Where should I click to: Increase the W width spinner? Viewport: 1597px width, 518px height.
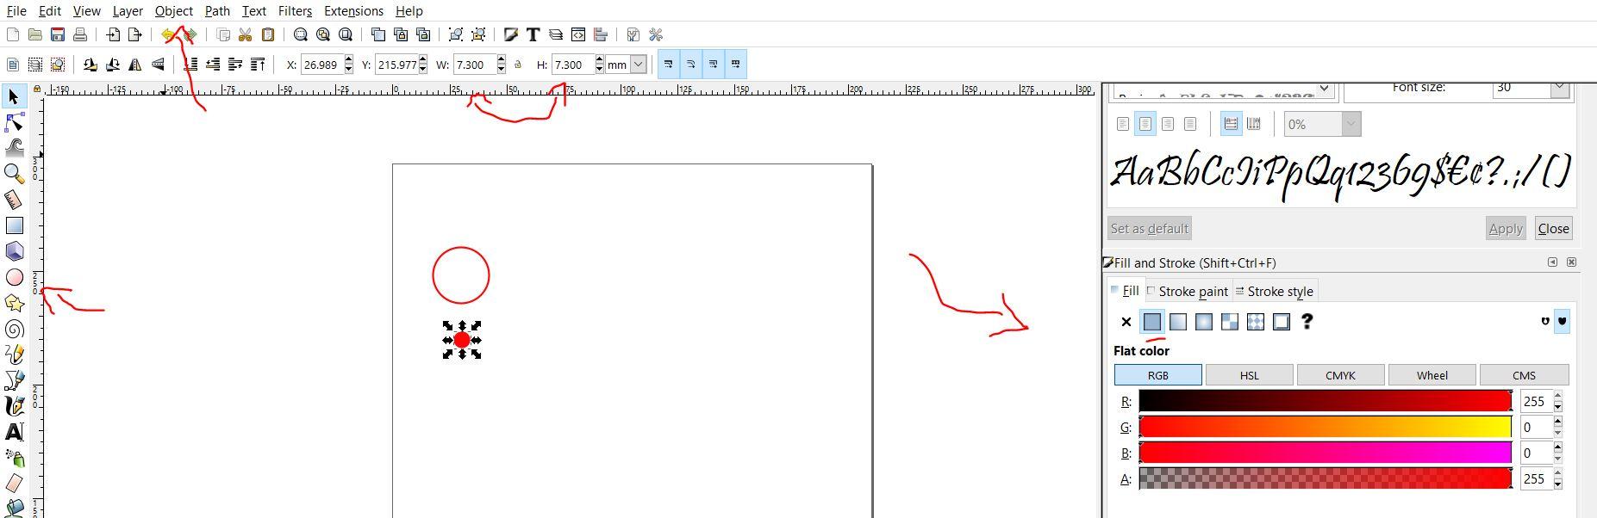point(502,60)
